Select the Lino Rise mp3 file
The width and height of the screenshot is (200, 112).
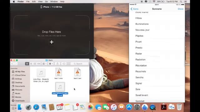(41, 75)
